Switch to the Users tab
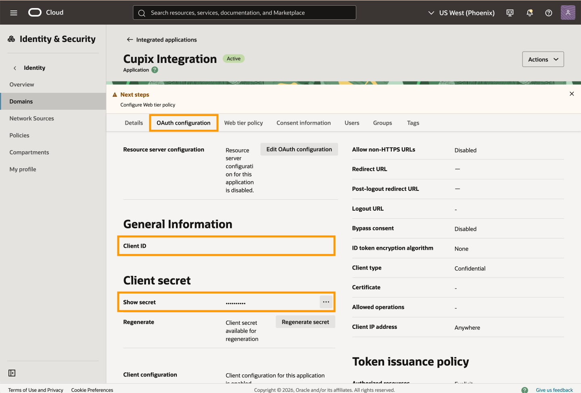 pos(352,123)
